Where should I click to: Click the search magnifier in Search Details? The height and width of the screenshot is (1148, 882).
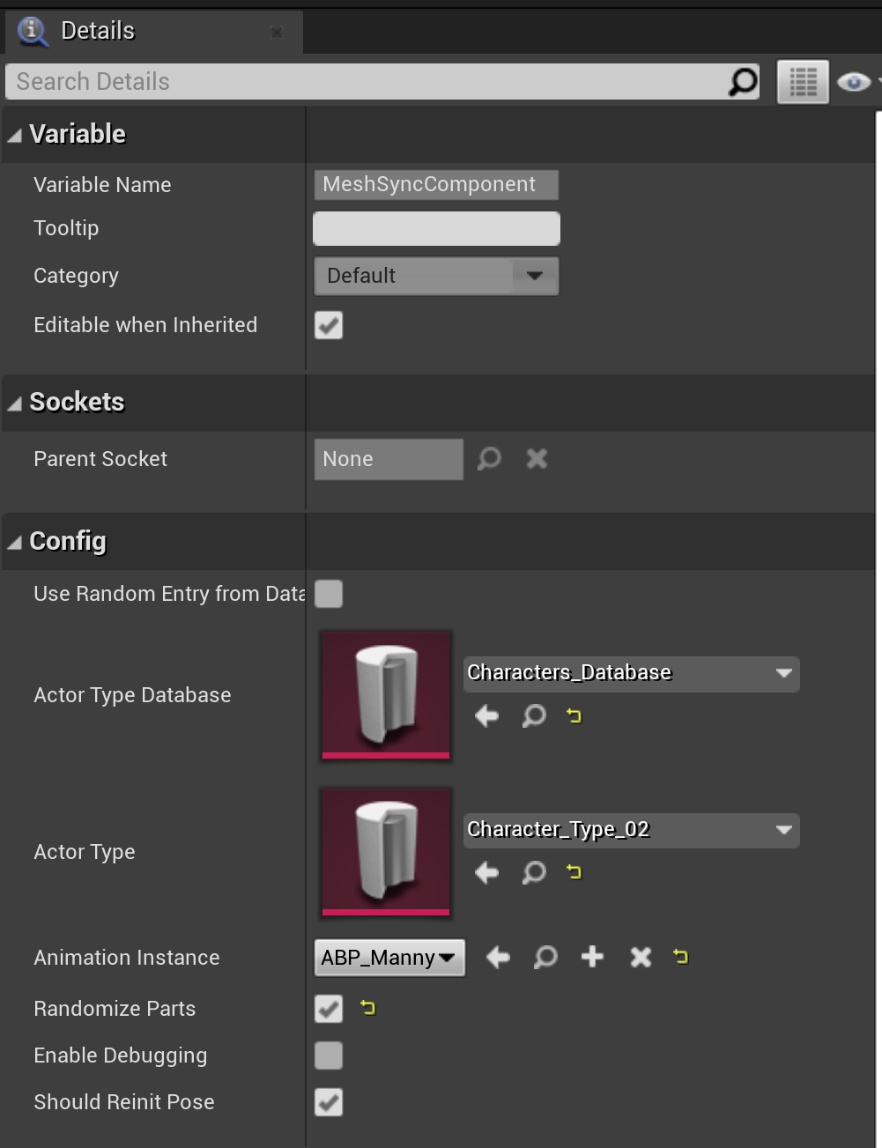tap(742, 82)
